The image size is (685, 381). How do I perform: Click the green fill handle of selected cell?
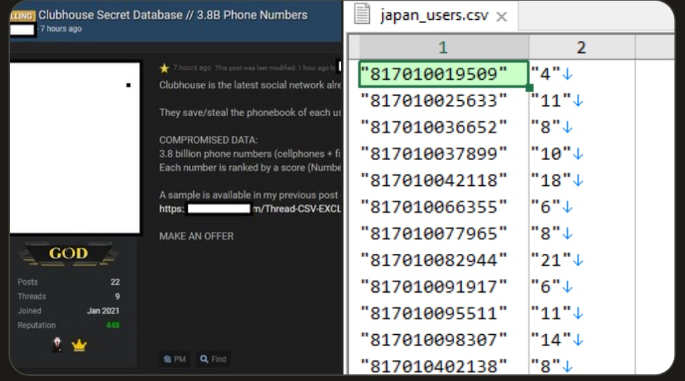[x=529, y=88]
